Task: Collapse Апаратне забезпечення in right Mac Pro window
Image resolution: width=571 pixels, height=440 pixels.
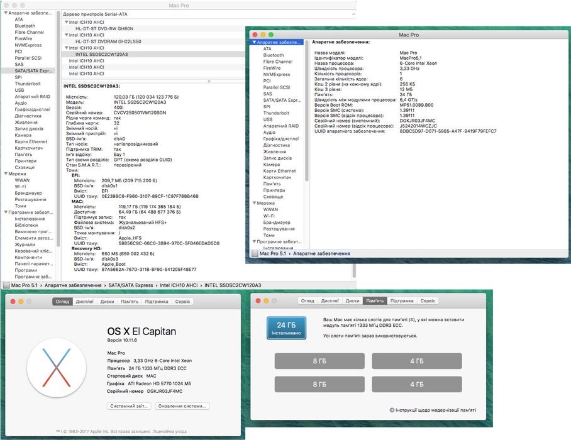Action: coord(254,43)
